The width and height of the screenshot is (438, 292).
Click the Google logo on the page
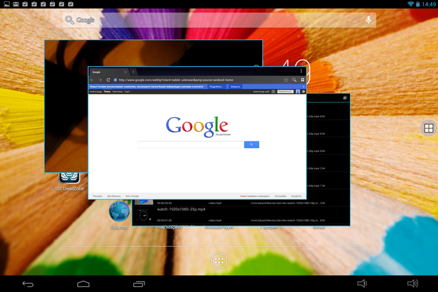point(197,127)
